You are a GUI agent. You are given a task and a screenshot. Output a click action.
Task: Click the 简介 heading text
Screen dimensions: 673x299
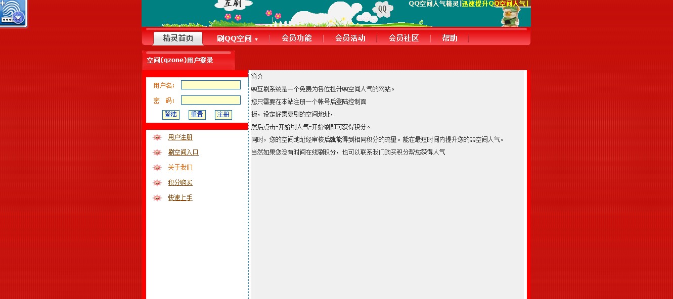point(257,76)
